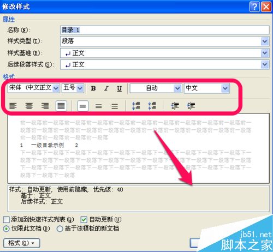Align paragraph text to the right
The image size is (273, 252).
click(x=45, y=106)
